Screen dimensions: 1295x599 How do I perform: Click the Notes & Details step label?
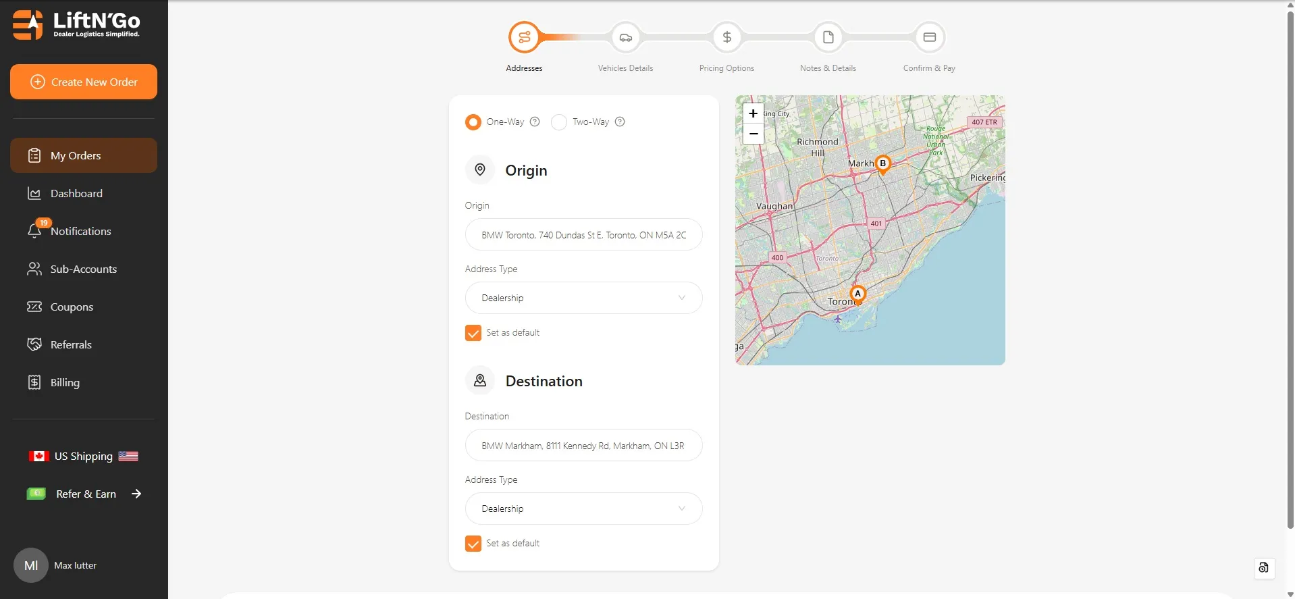pos(828,68)
